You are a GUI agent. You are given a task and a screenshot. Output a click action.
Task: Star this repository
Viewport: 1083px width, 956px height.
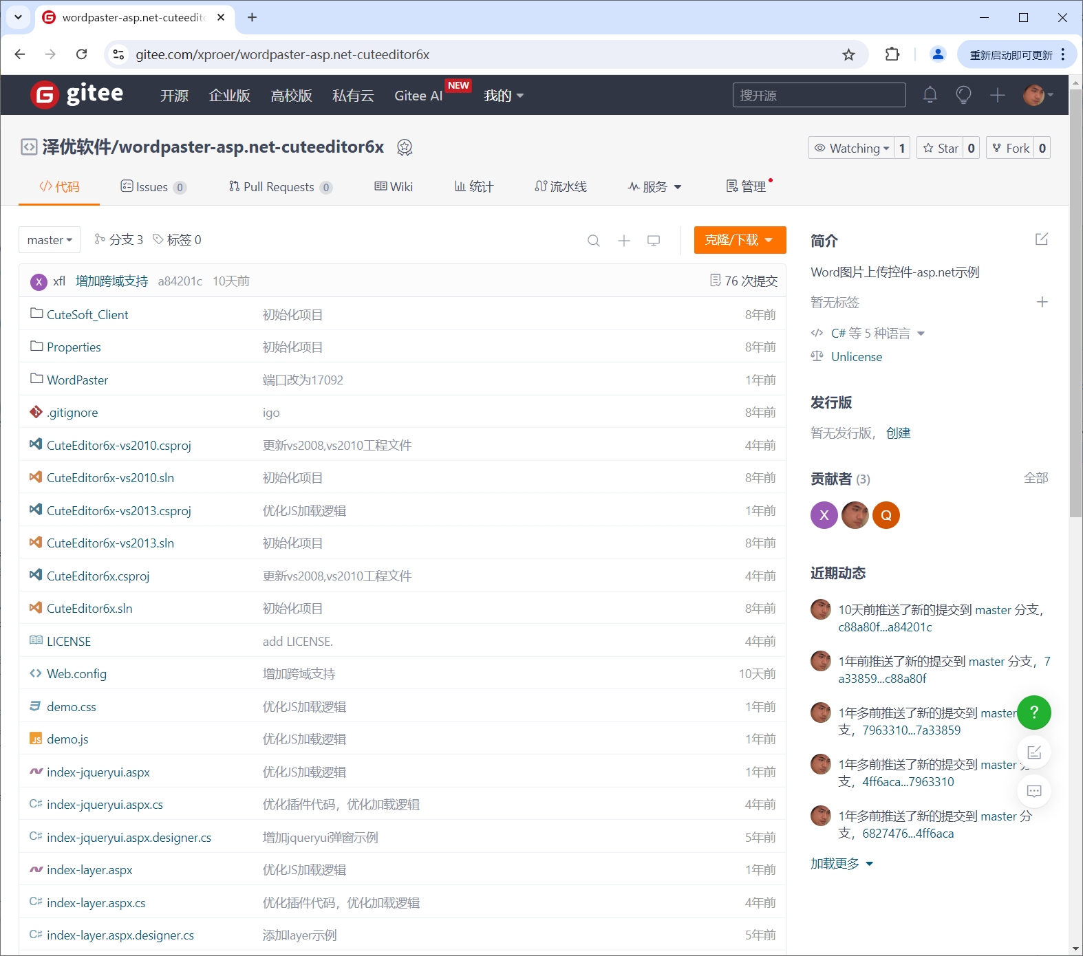940,148
